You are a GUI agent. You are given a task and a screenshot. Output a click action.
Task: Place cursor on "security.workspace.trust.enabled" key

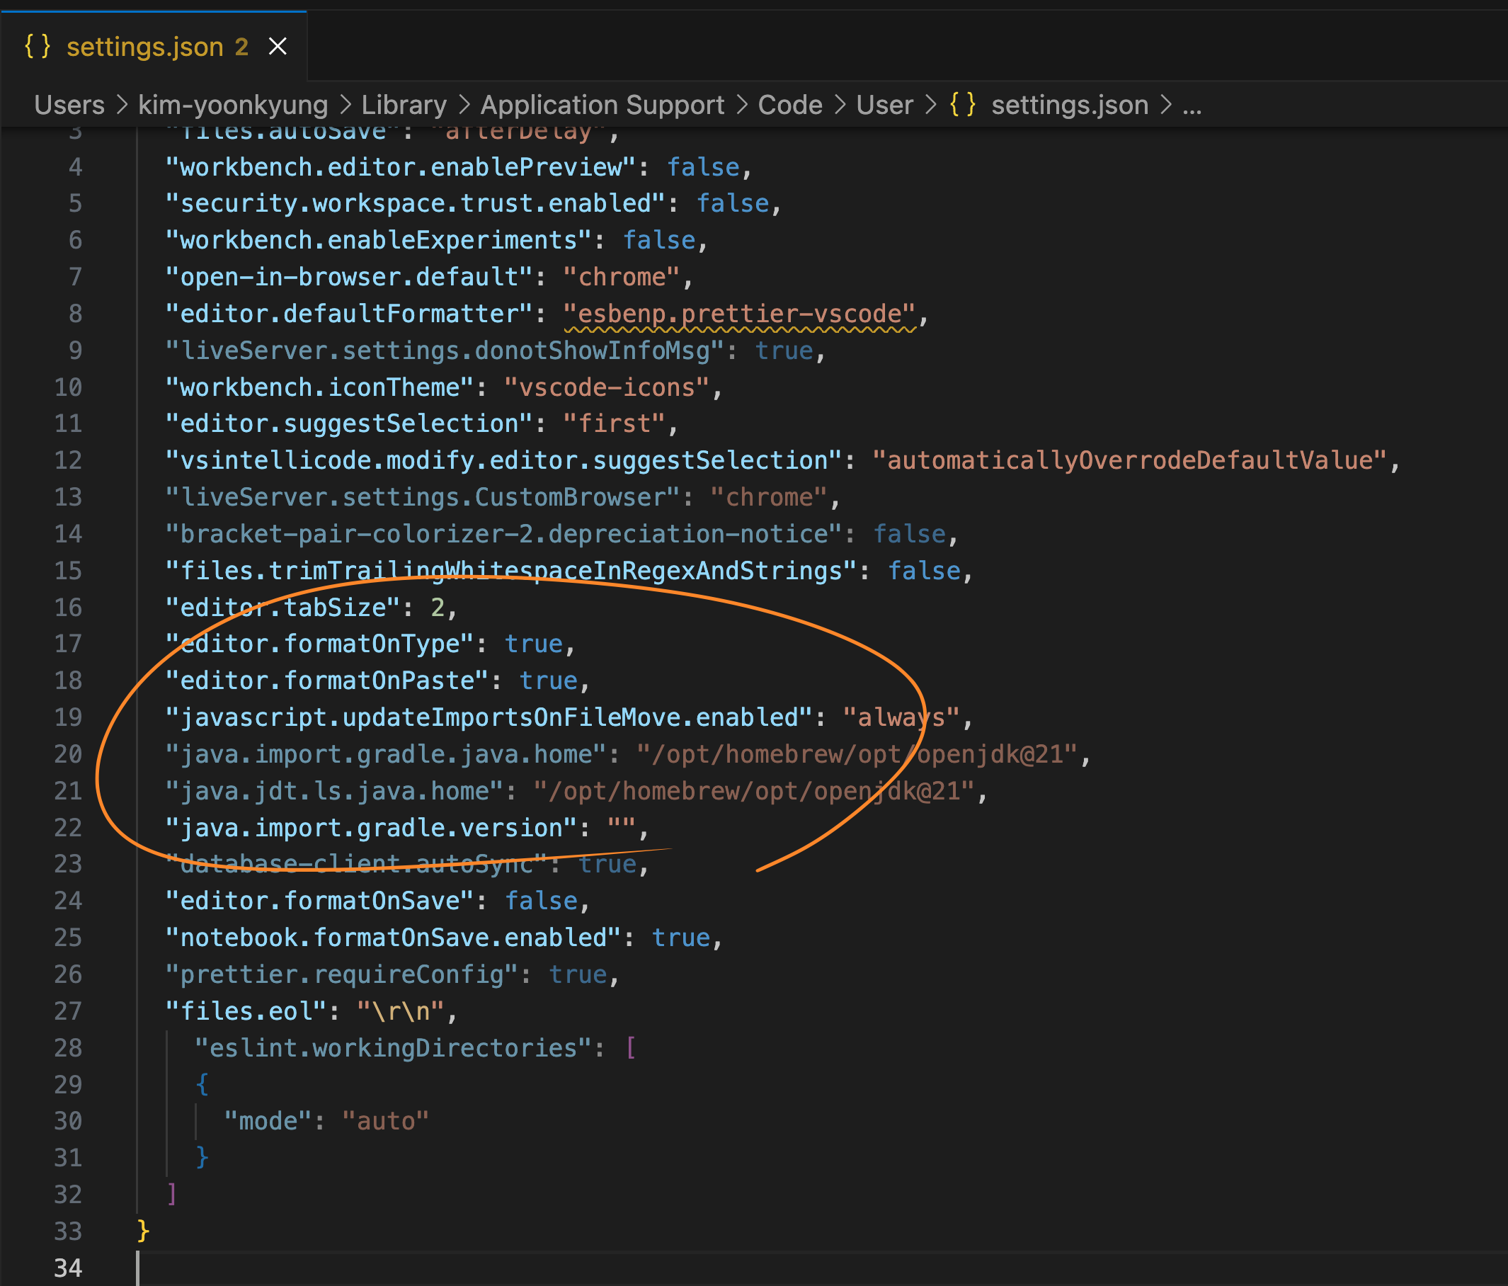pyautogui.click(x=416, y=204)
